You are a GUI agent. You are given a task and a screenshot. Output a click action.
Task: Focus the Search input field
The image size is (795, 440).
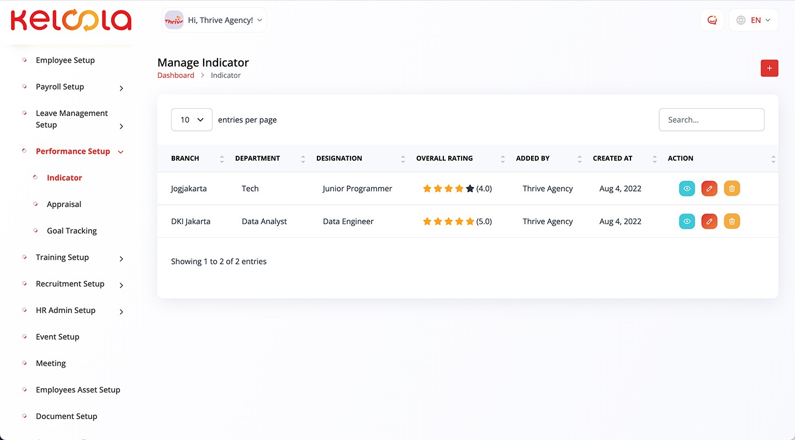pos(711,120)
